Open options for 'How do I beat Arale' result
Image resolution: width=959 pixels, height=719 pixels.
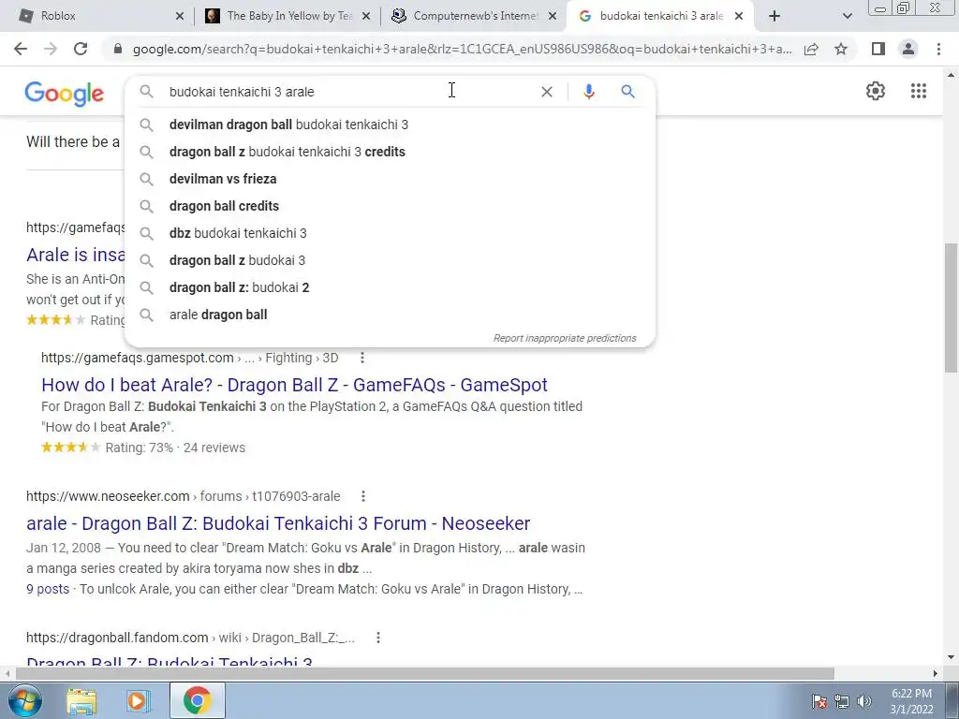pyautogui.click(x=362, y=358)
